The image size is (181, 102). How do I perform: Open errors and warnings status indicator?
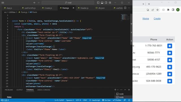pos(5,100)
